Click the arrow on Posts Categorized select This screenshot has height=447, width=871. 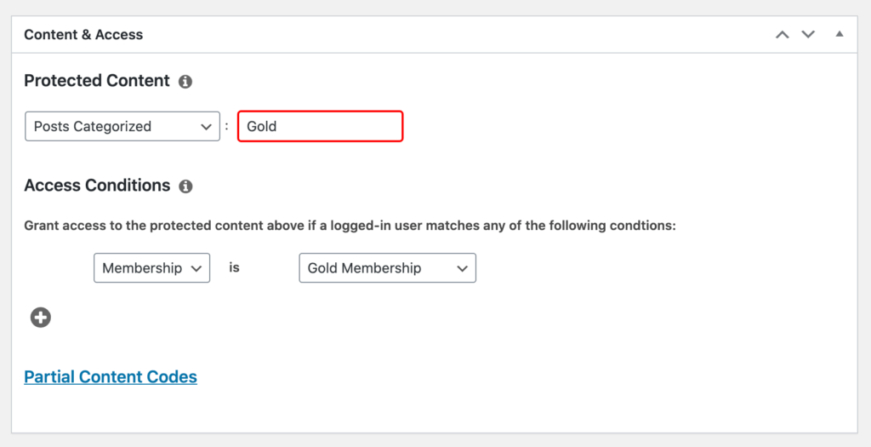[206, 127]
